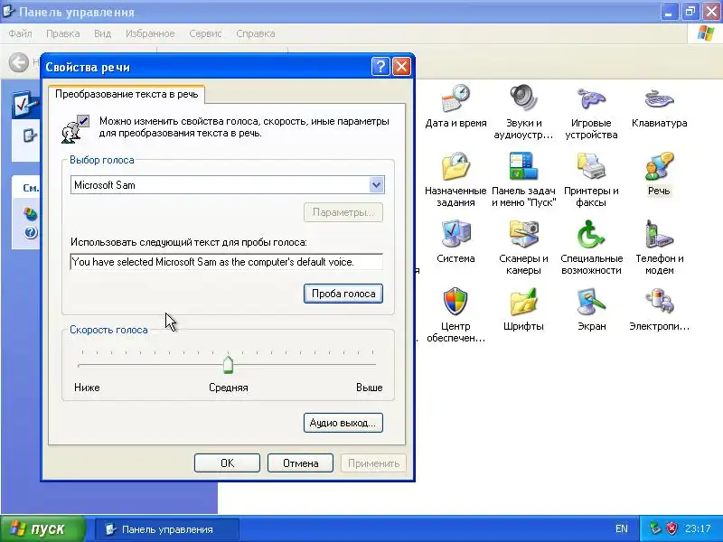Click the voice speed slider thumb
Screen dimensions: 723x542
click(228, 365)
